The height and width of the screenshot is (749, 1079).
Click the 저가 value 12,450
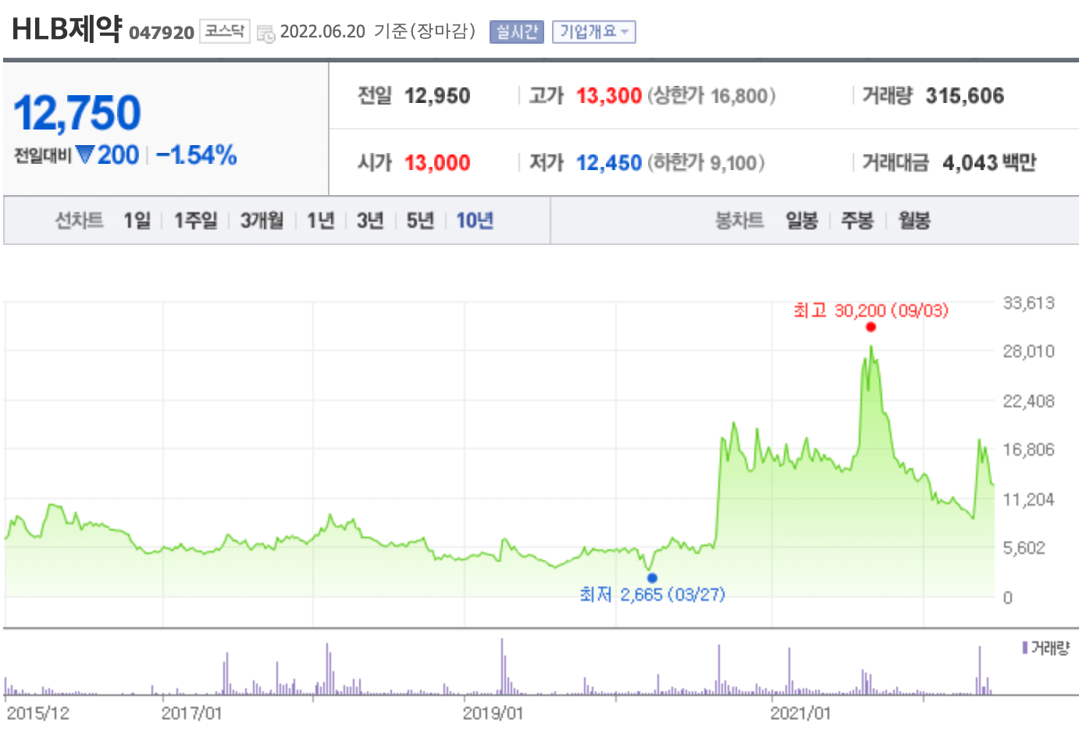609,163
